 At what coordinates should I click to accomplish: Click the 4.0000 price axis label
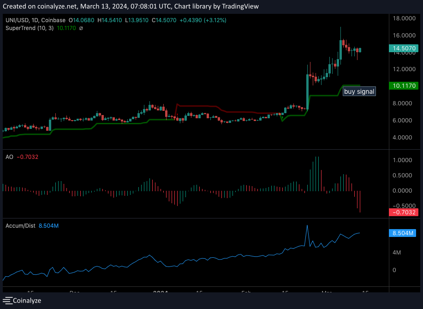pos(403,137)
